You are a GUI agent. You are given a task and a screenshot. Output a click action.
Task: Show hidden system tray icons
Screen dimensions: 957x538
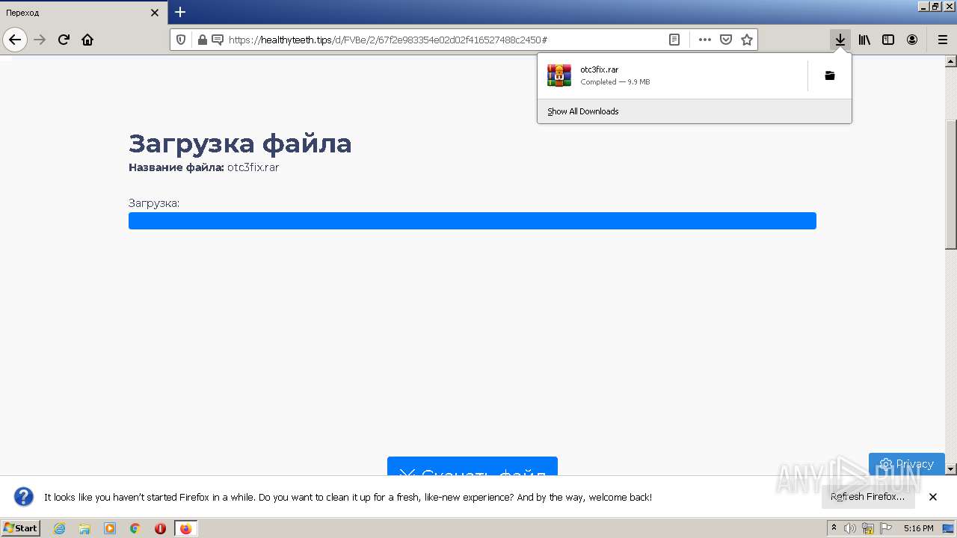pyautogui.click(x=834, y=528)
